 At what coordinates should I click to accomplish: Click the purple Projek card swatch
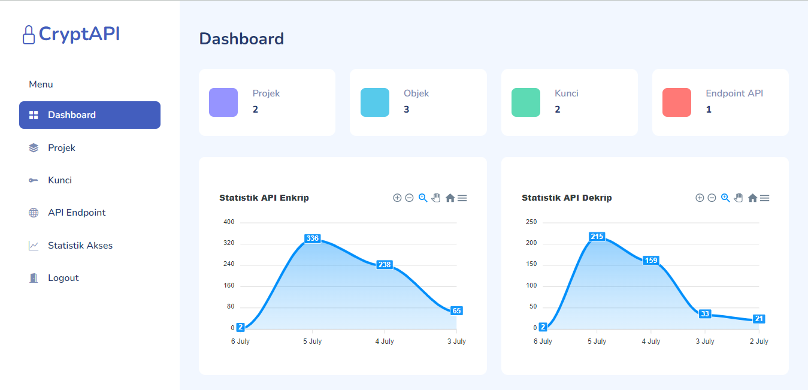click(223, 102)
